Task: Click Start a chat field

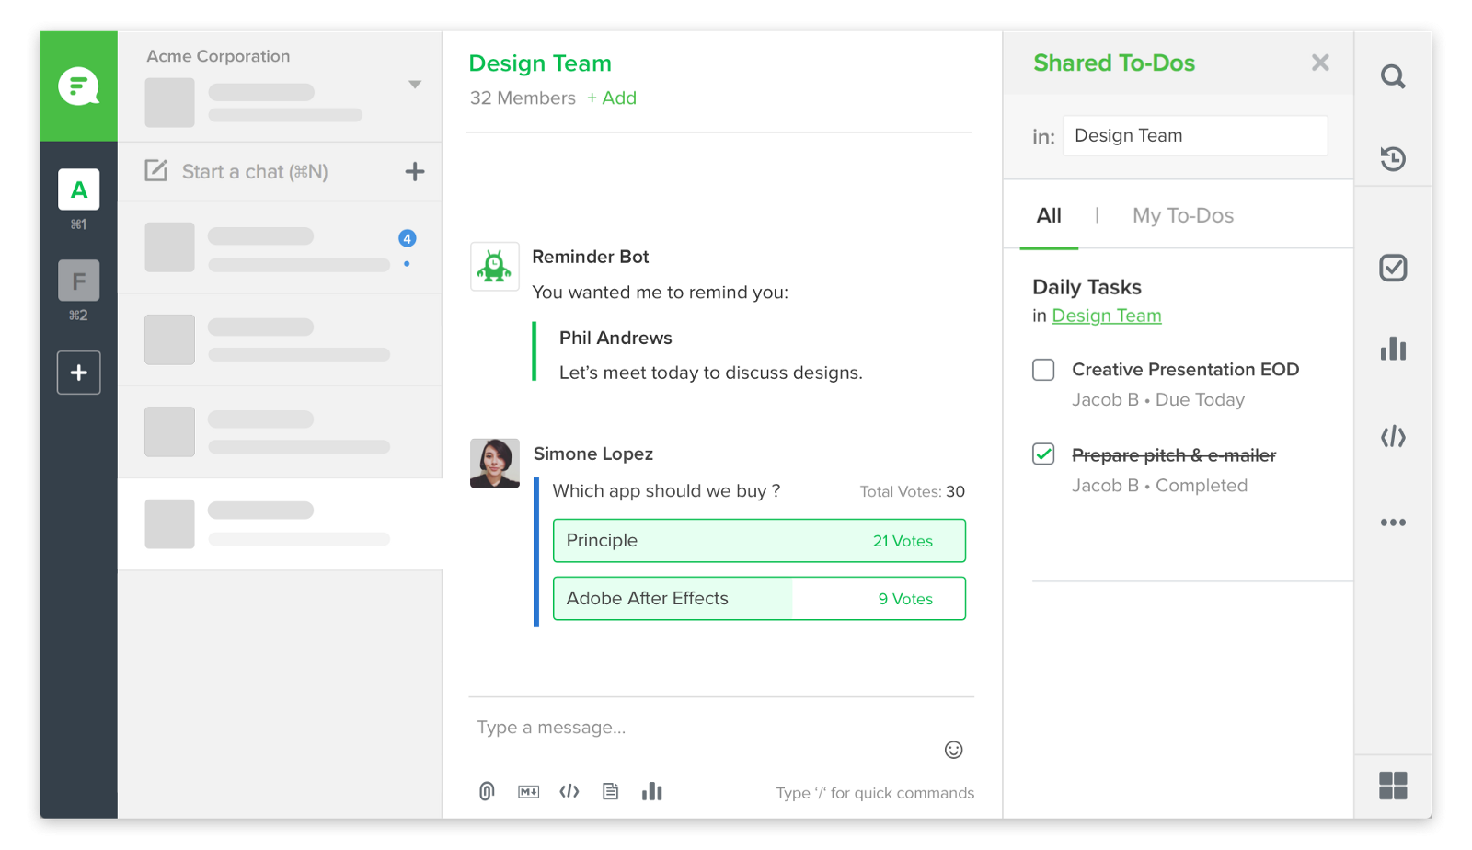Action: tap(255, 172)
